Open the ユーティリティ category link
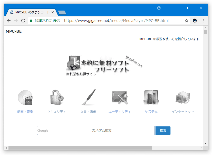 120,112
